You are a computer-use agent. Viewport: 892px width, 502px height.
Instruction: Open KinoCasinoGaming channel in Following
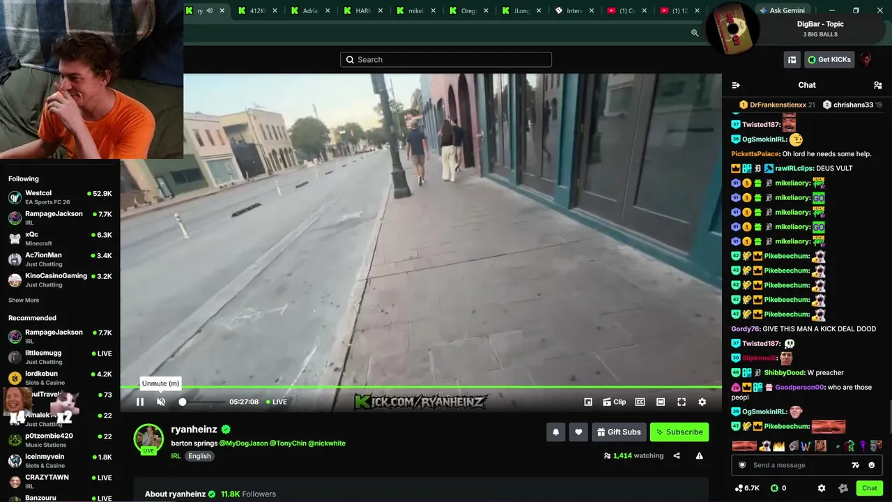(x=60, y=280)
